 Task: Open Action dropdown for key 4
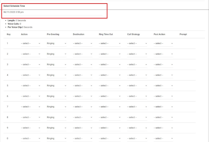[x=31, y=75]
